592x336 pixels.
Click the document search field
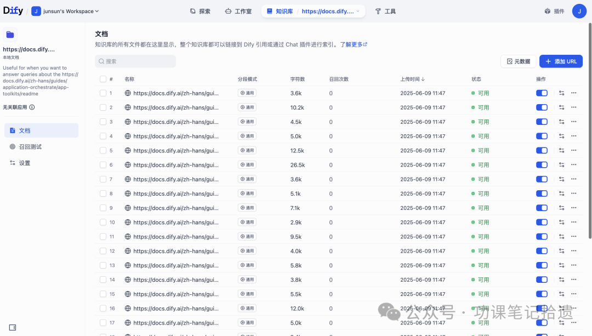tap(135, 61)
